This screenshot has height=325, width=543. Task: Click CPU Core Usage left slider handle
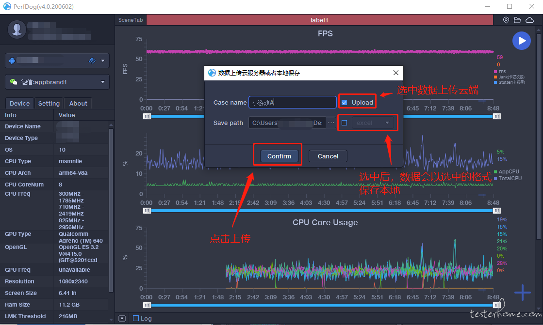[x=147, y=305]
